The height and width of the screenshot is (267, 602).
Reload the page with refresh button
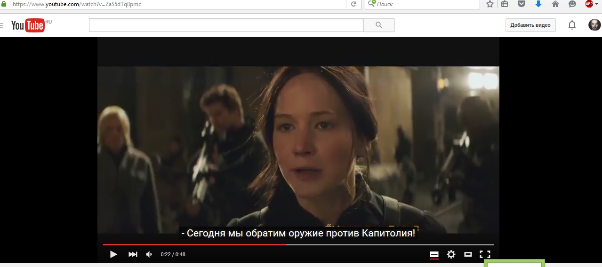click(x=353, y=4)
